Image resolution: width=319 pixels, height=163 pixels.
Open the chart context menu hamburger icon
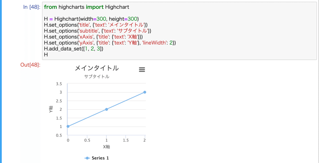pos(142,70)
